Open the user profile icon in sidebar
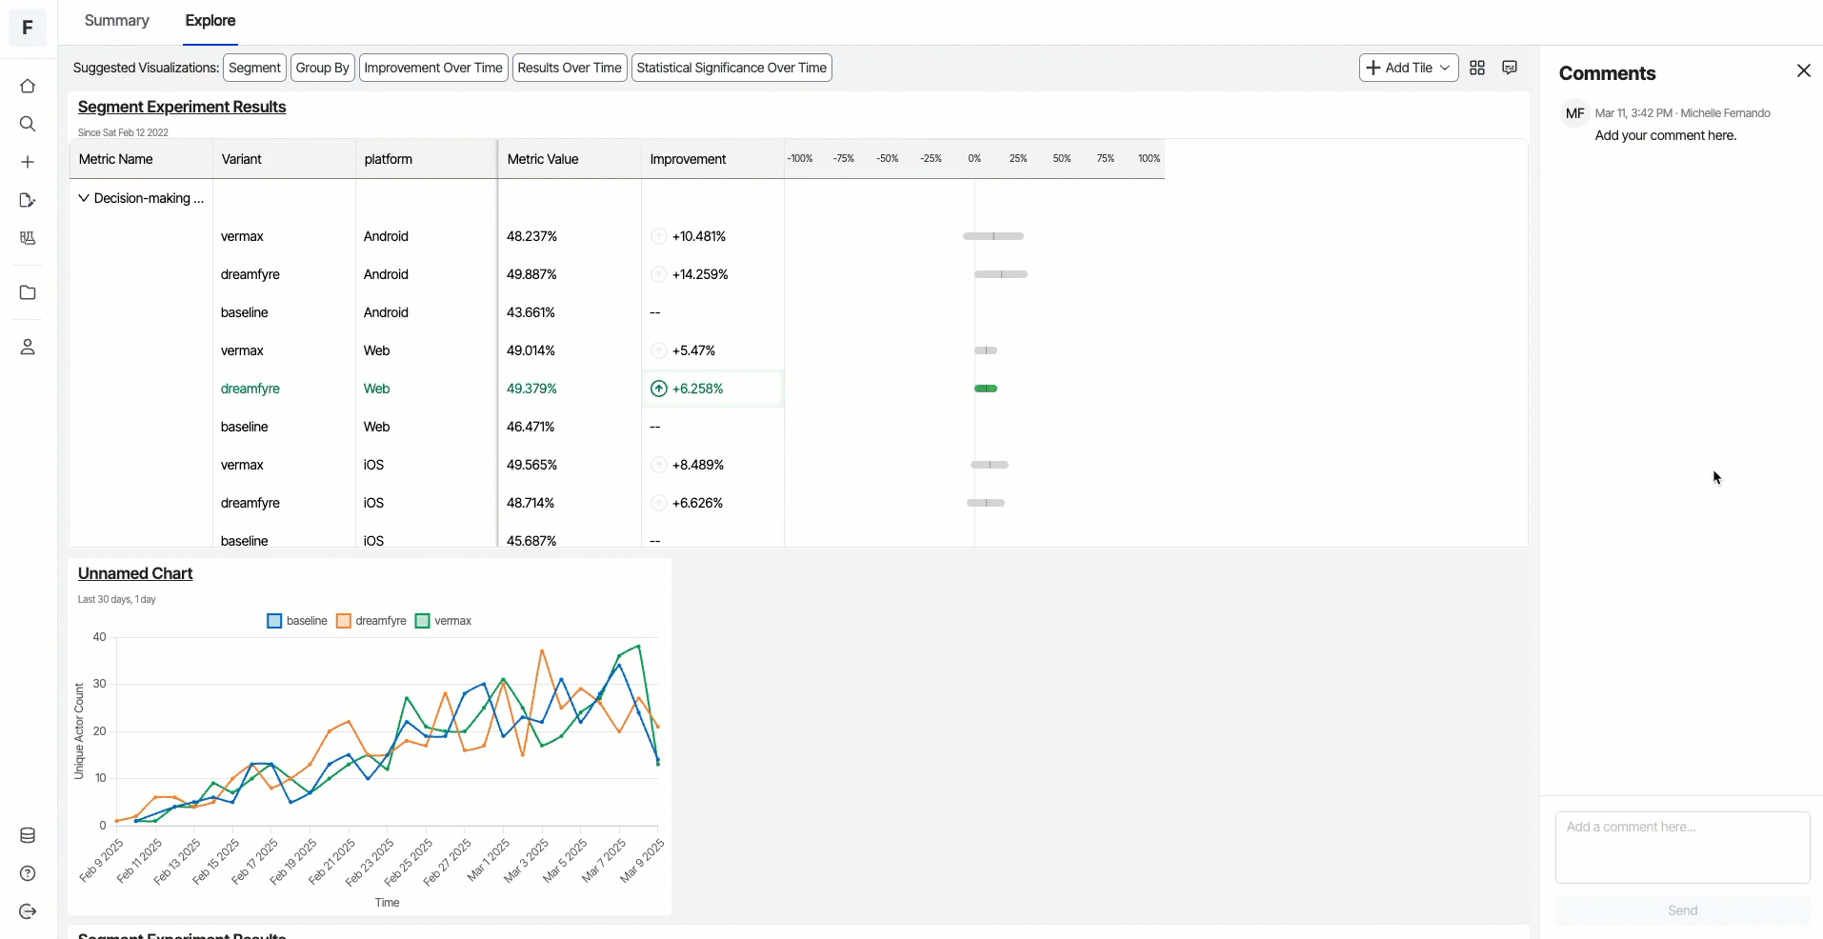The height and width of the screenshot is (939, 1823). [x=28, y=347]
